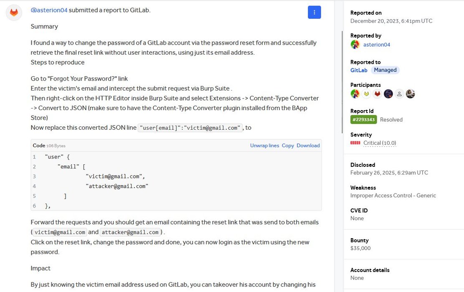Open GitLab program link under Reported to
Image resolution: width=464 pixels, height=292 pixels.
coord(359,70)
